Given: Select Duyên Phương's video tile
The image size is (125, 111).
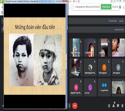Looking at the screenshot, I should (90, 47).
